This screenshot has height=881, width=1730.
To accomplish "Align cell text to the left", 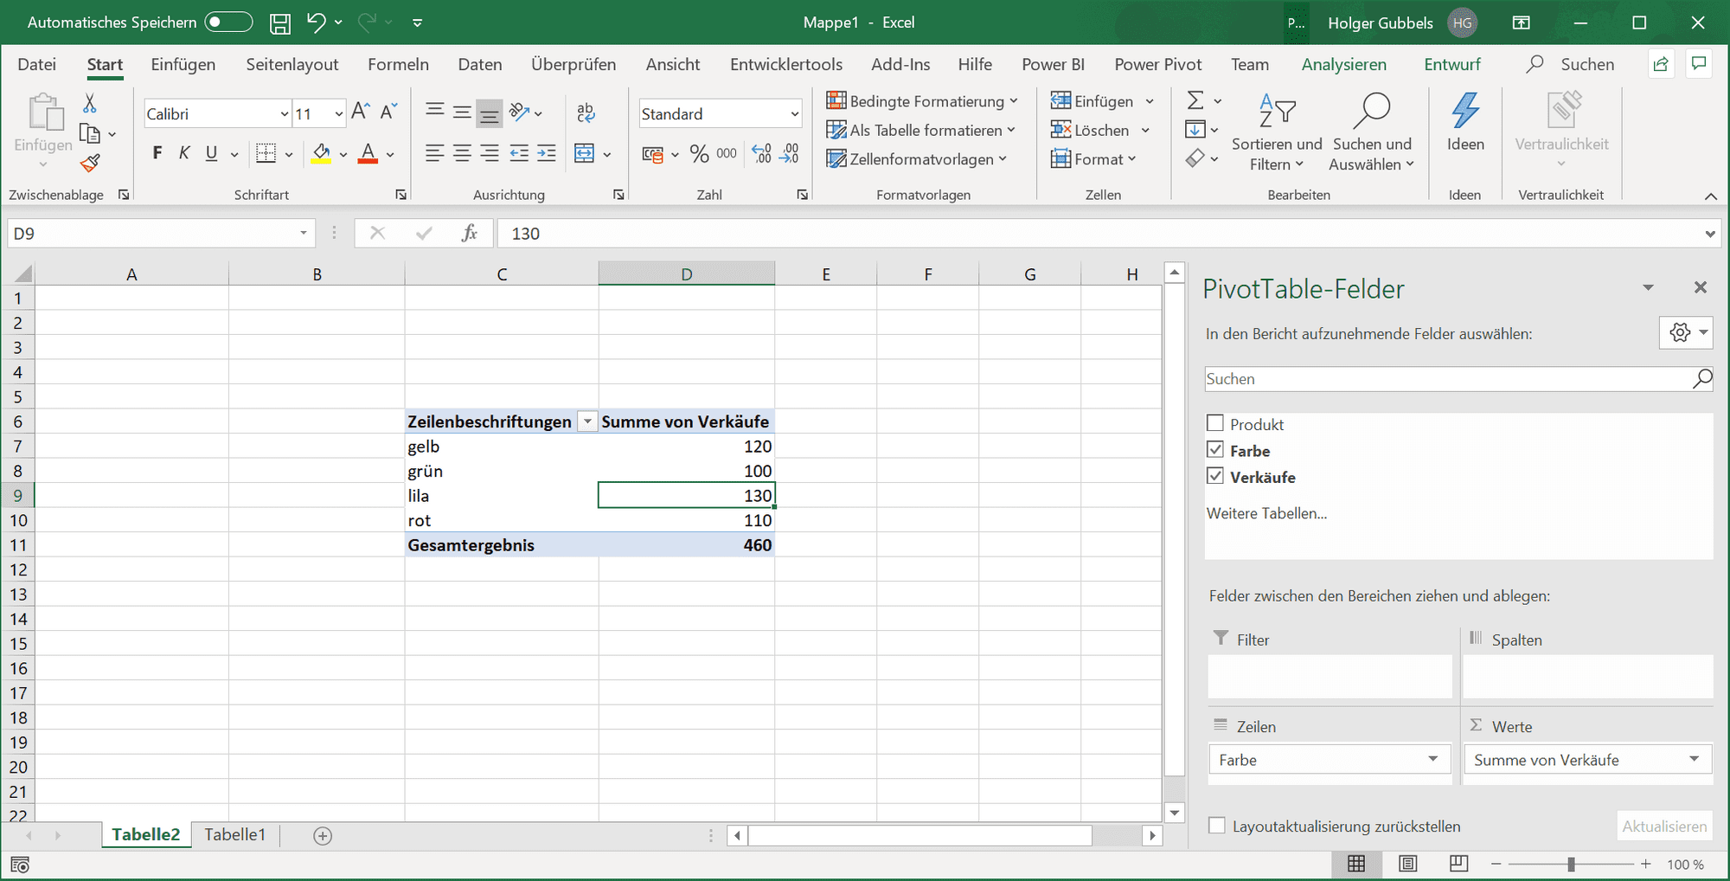I will 435,153.
